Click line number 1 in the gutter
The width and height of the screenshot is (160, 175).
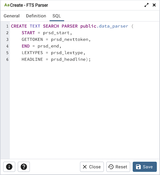click(x=7, y=26)
